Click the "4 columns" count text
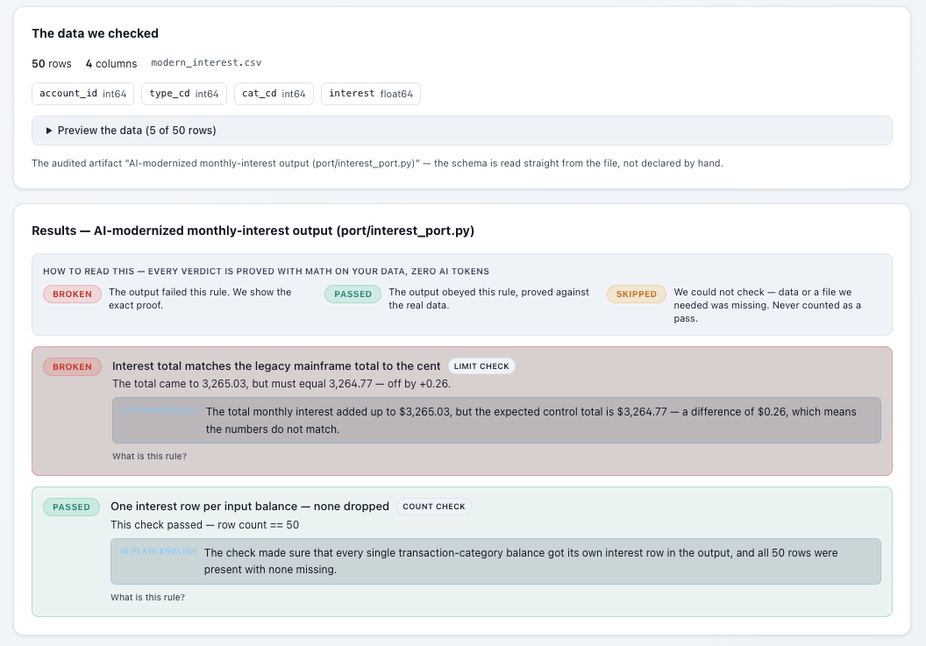 point(111,64)
